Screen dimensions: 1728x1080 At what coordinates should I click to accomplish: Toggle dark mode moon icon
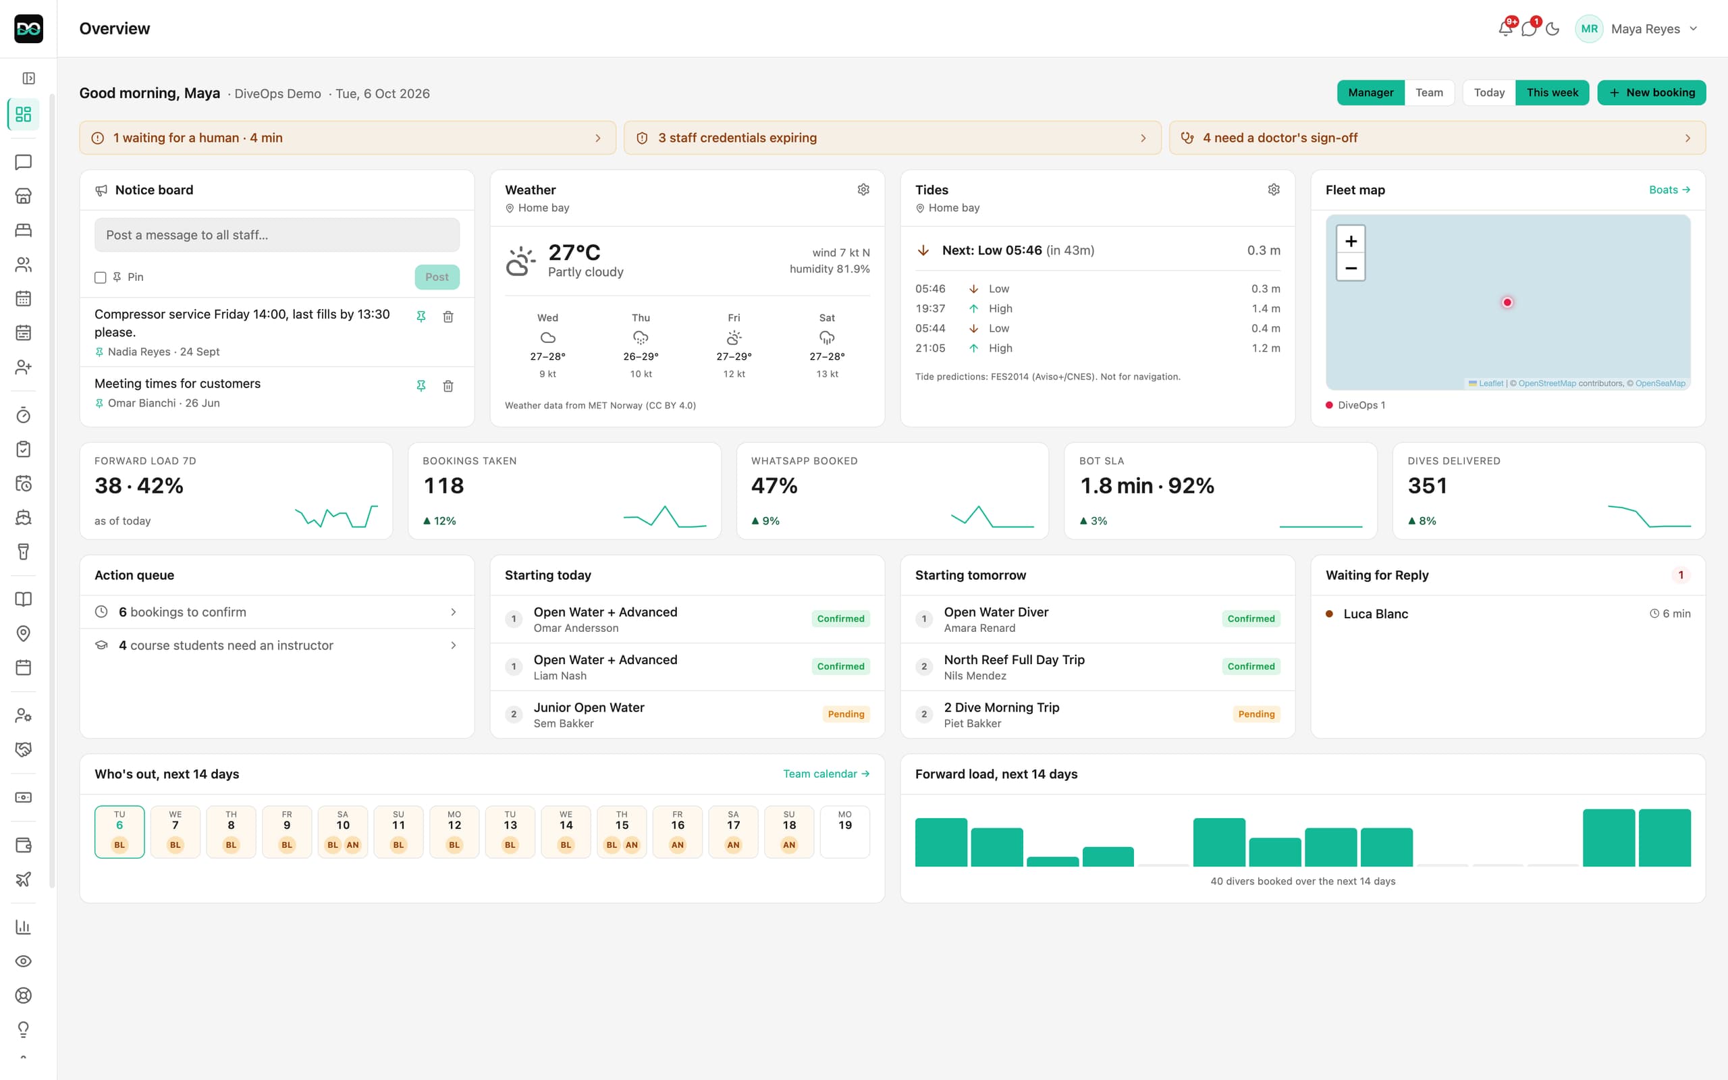(1552, 28)
